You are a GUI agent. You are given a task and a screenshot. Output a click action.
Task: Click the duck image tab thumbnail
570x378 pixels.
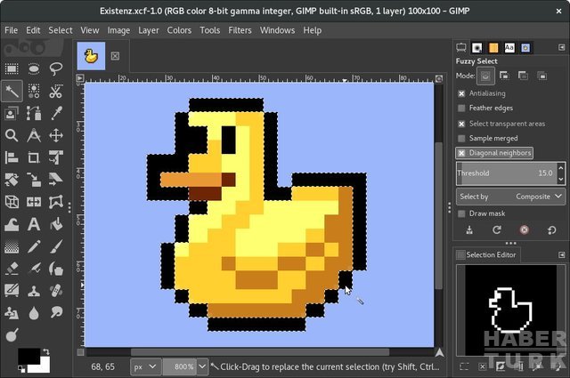91,56
